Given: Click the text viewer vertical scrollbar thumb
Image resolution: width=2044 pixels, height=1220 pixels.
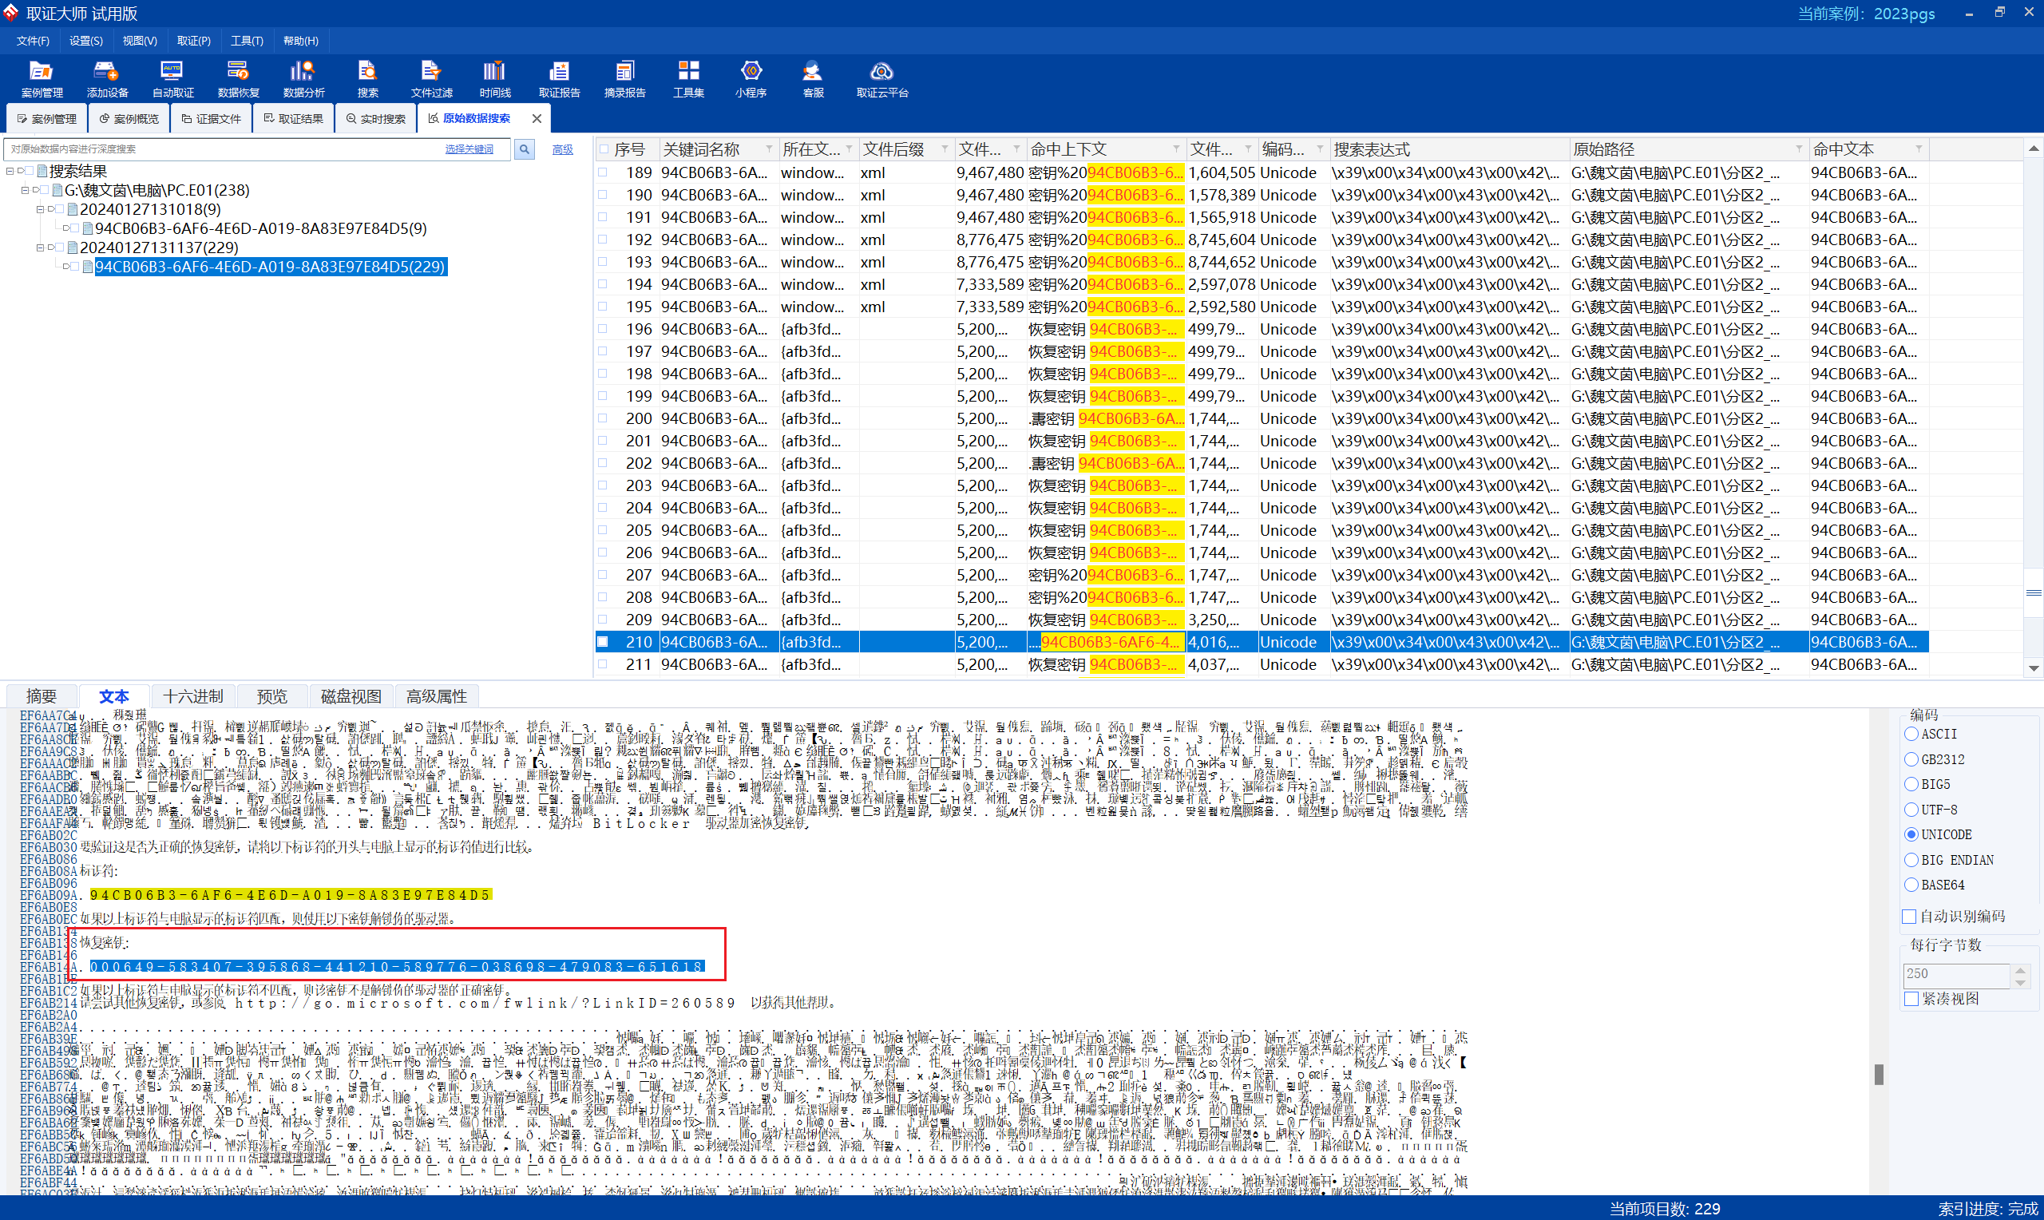Looking at the screenshot, I should [x=1879, y=1074].
